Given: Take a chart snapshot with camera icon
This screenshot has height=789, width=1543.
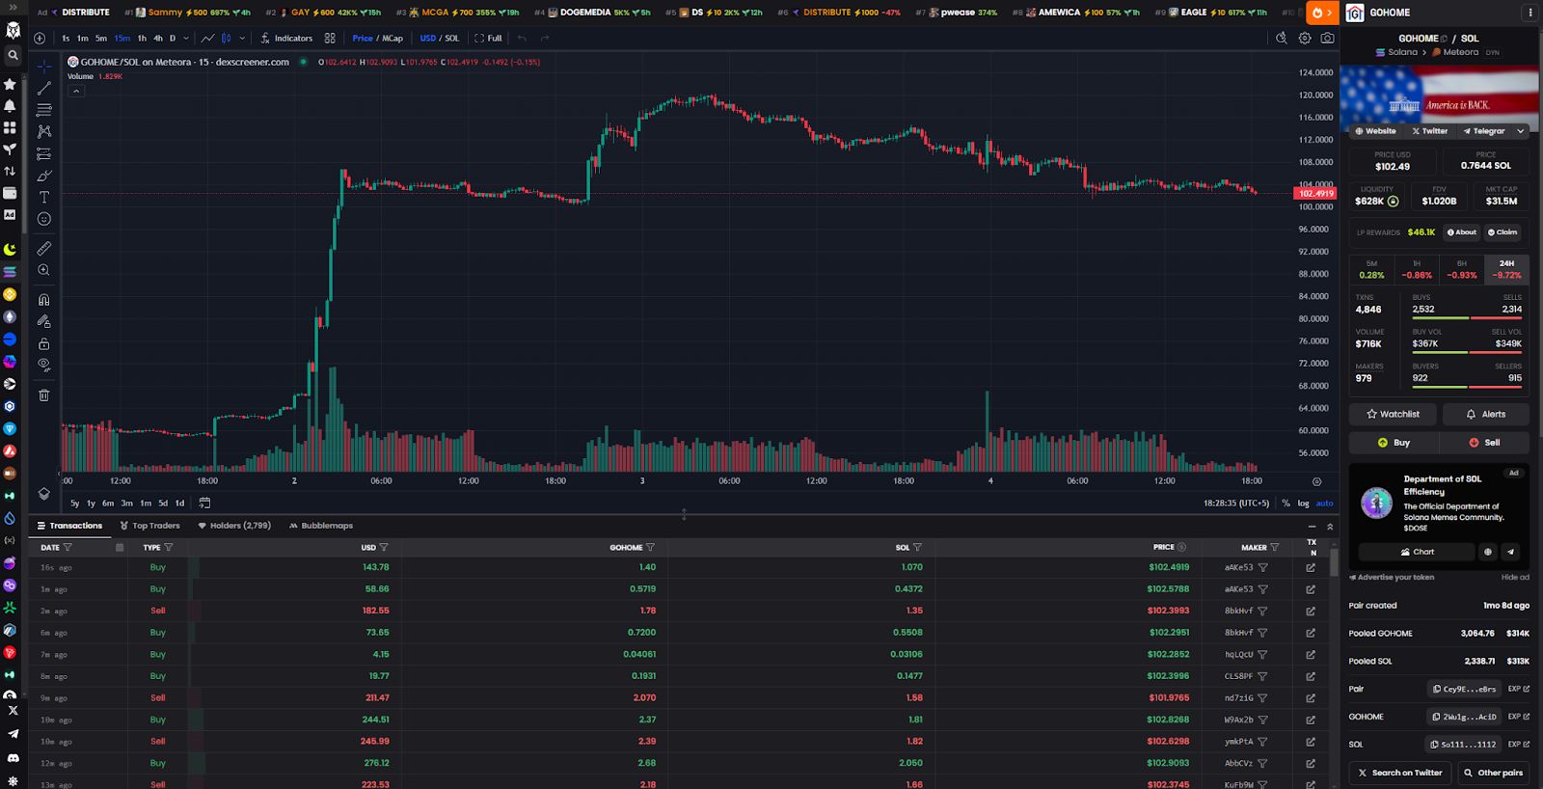Looking at the screenshot, I should point(1328,38).
